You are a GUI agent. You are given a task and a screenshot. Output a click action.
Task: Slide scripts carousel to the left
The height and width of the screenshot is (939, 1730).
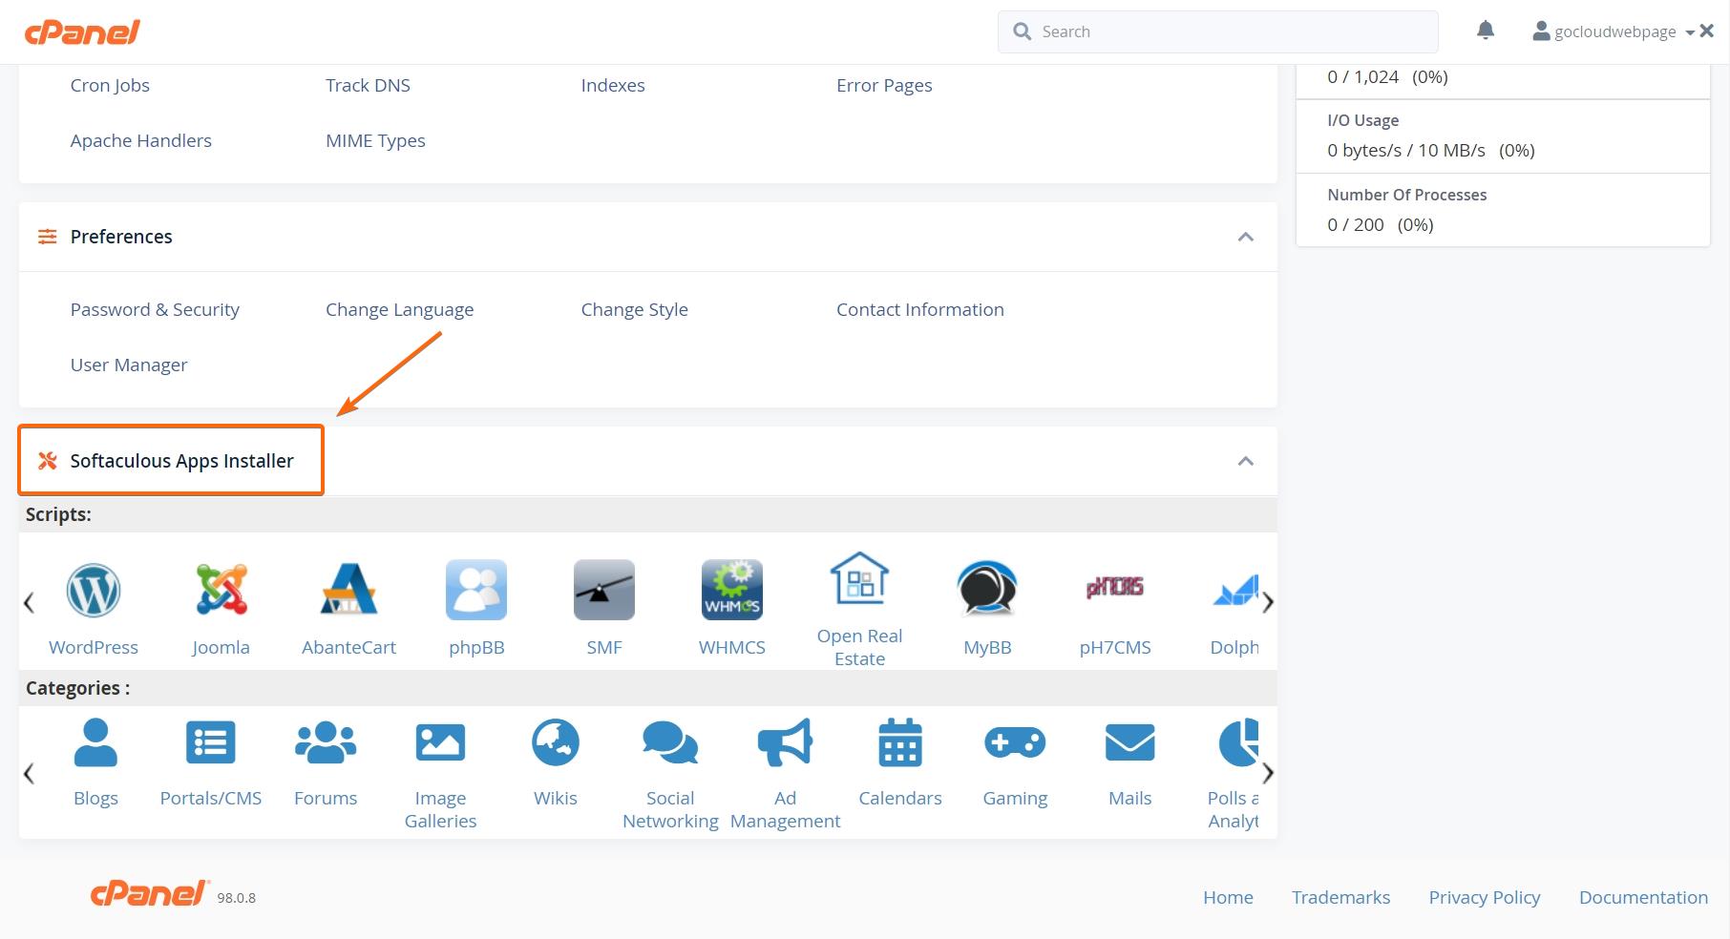29,602
